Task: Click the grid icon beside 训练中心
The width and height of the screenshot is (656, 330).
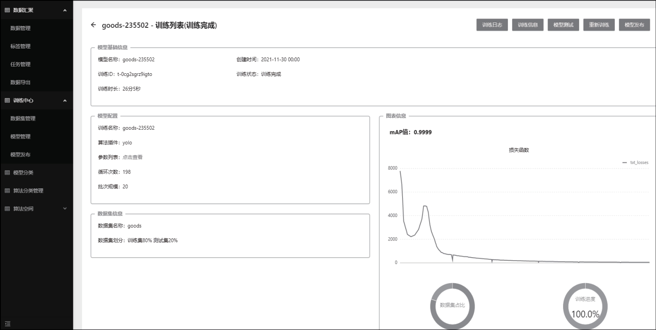Action: 7,101
